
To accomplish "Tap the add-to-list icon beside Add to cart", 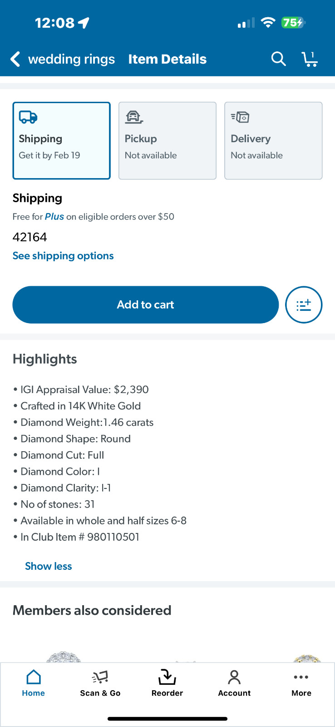I will coord(304,304).
